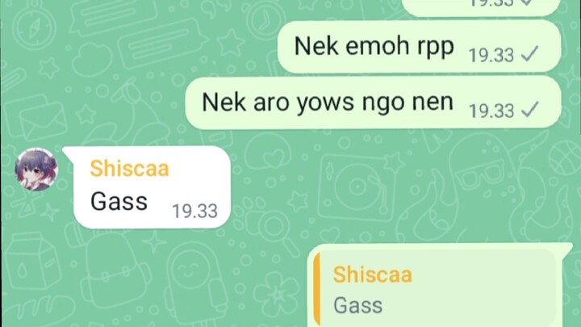The image size is (581, 327).
Task: Open Shiscaa's profile avatar picture
Action: point(36,170)
